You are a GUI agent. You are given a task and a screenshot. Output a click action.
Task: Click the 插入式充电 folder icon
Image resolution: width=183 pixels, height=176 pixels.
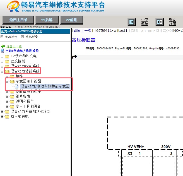click(x=7, y=117)
